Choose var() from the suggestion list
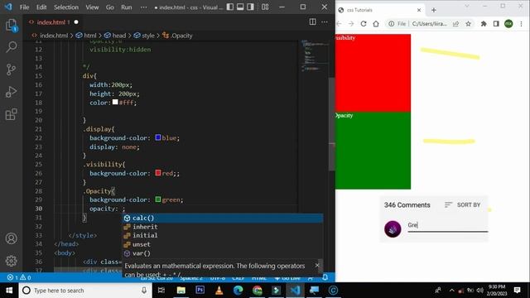530x298 pixels. (x=223, y=253)
